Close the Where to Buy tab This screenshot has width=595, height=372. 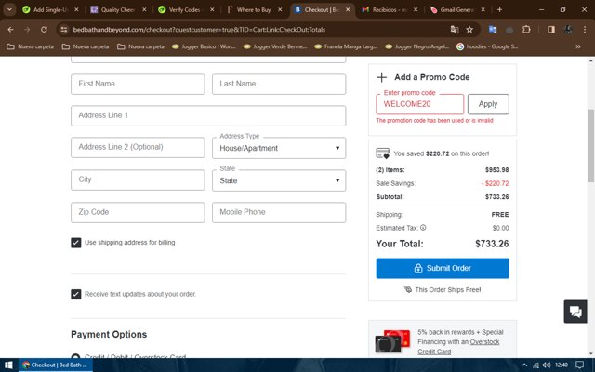(x=280, y=10)
